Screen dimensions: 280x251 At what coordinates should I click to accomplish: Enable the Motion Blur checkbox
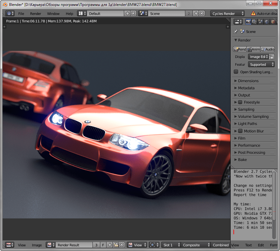coord(240,131)
